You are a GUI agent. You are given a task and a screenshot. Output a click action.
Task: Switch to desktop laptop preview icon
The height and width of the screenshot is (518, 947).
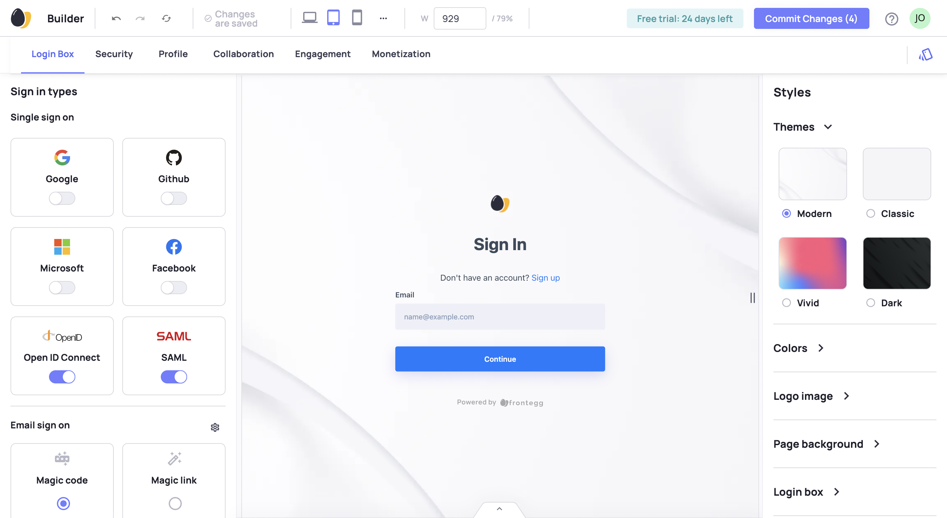pyautogui.click(x=309, y=18)
